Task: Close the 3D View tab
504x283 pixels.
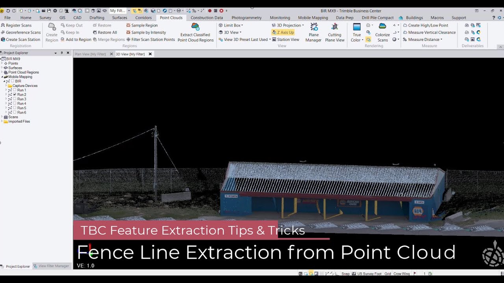Action: pos(150,54)
